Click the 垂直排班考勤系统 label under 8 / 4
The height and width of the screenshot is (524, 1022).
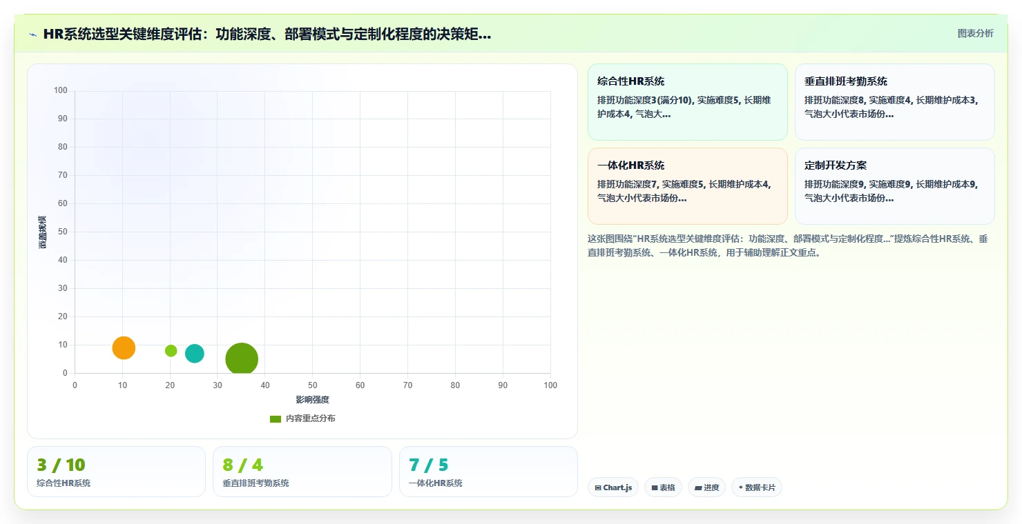pos(256,483)
